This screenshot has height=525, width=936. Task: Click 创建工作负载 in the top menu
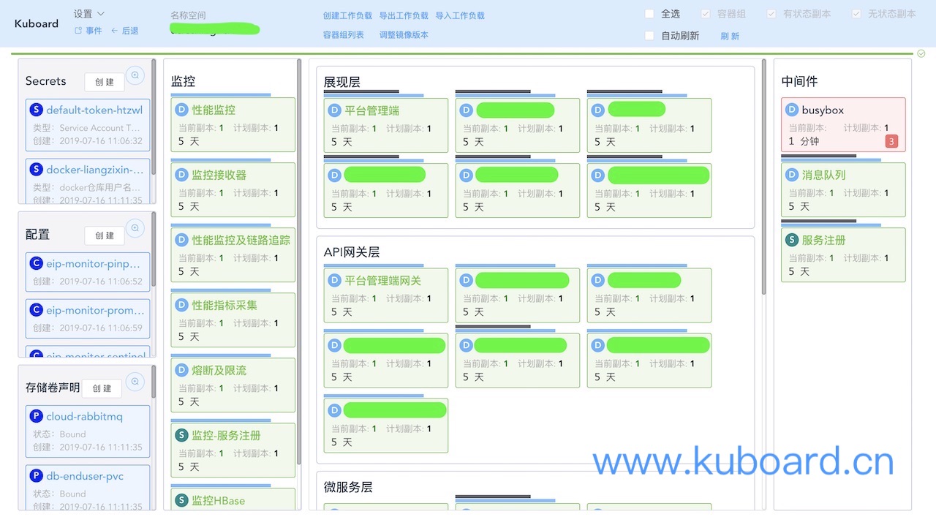click(347, 15)
